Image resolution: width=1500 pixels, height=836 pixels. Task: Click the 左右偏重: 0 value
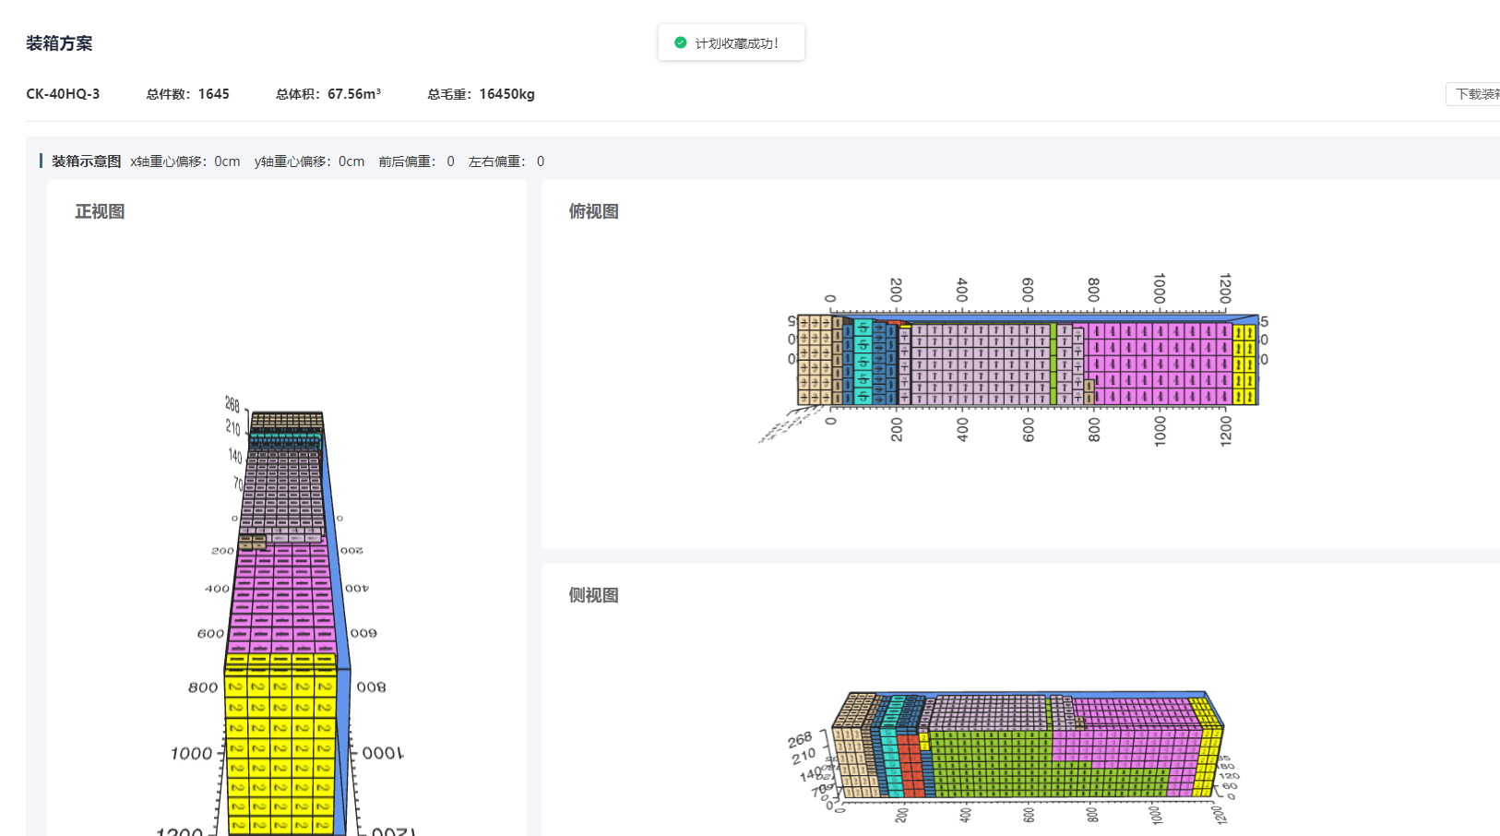tap(506, 161)
